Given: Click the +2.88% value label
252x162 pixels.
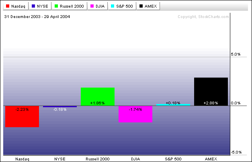Looking at the screenshot, I should [211, 103].
